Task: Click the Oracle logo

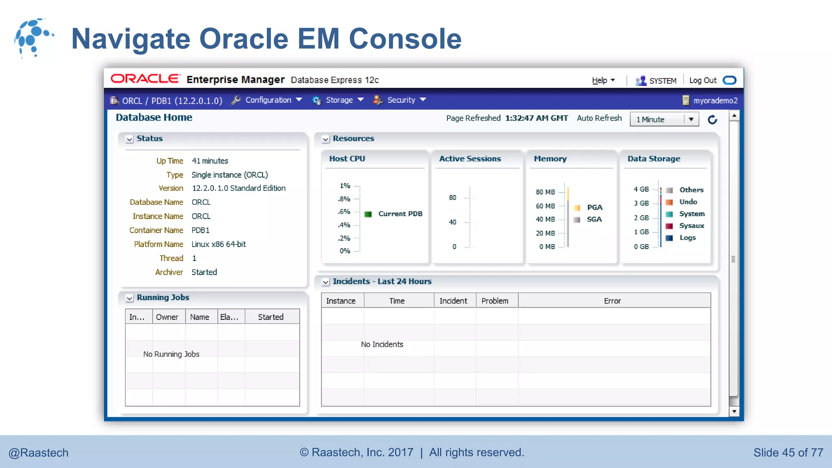Action: (145, 79)
